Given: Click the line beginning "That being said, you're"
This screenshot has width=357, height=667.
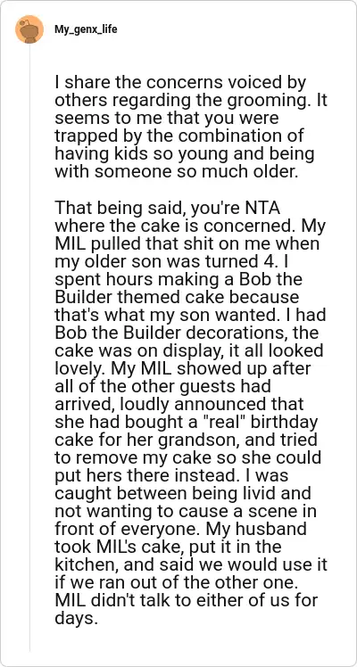Looking at the screenshot, I should coord(168,209).
